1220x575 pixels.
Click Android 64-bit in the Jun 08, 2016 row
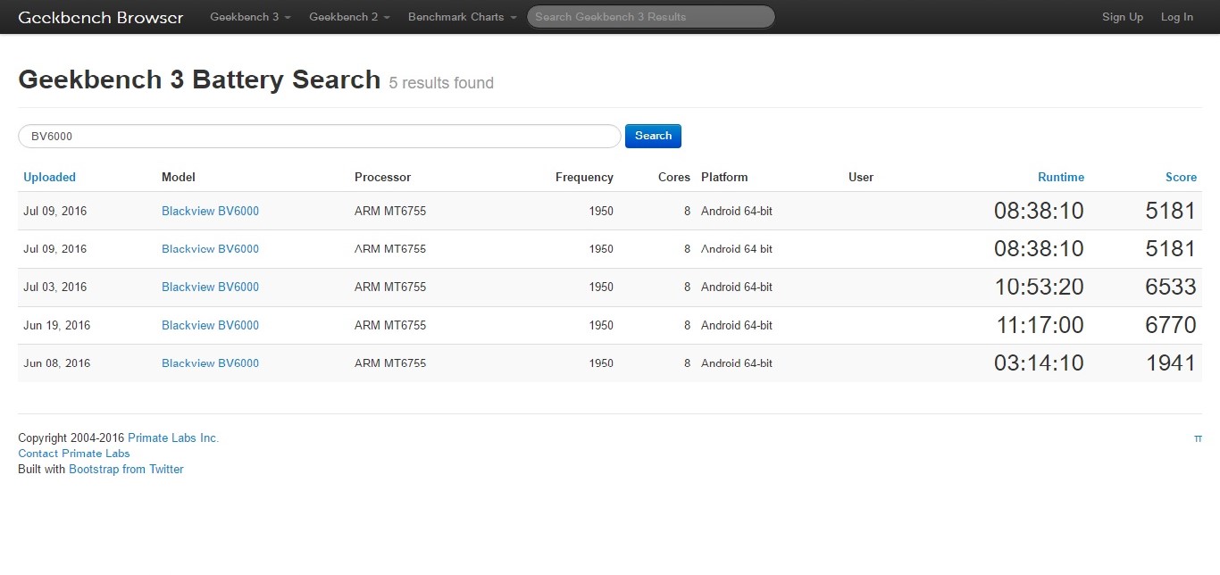coord(737,363)
